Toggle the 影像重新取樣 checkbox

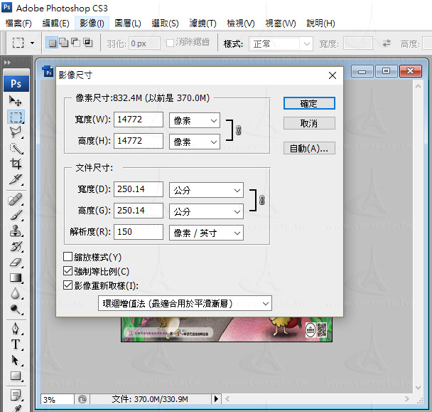[x=68, y=285]
